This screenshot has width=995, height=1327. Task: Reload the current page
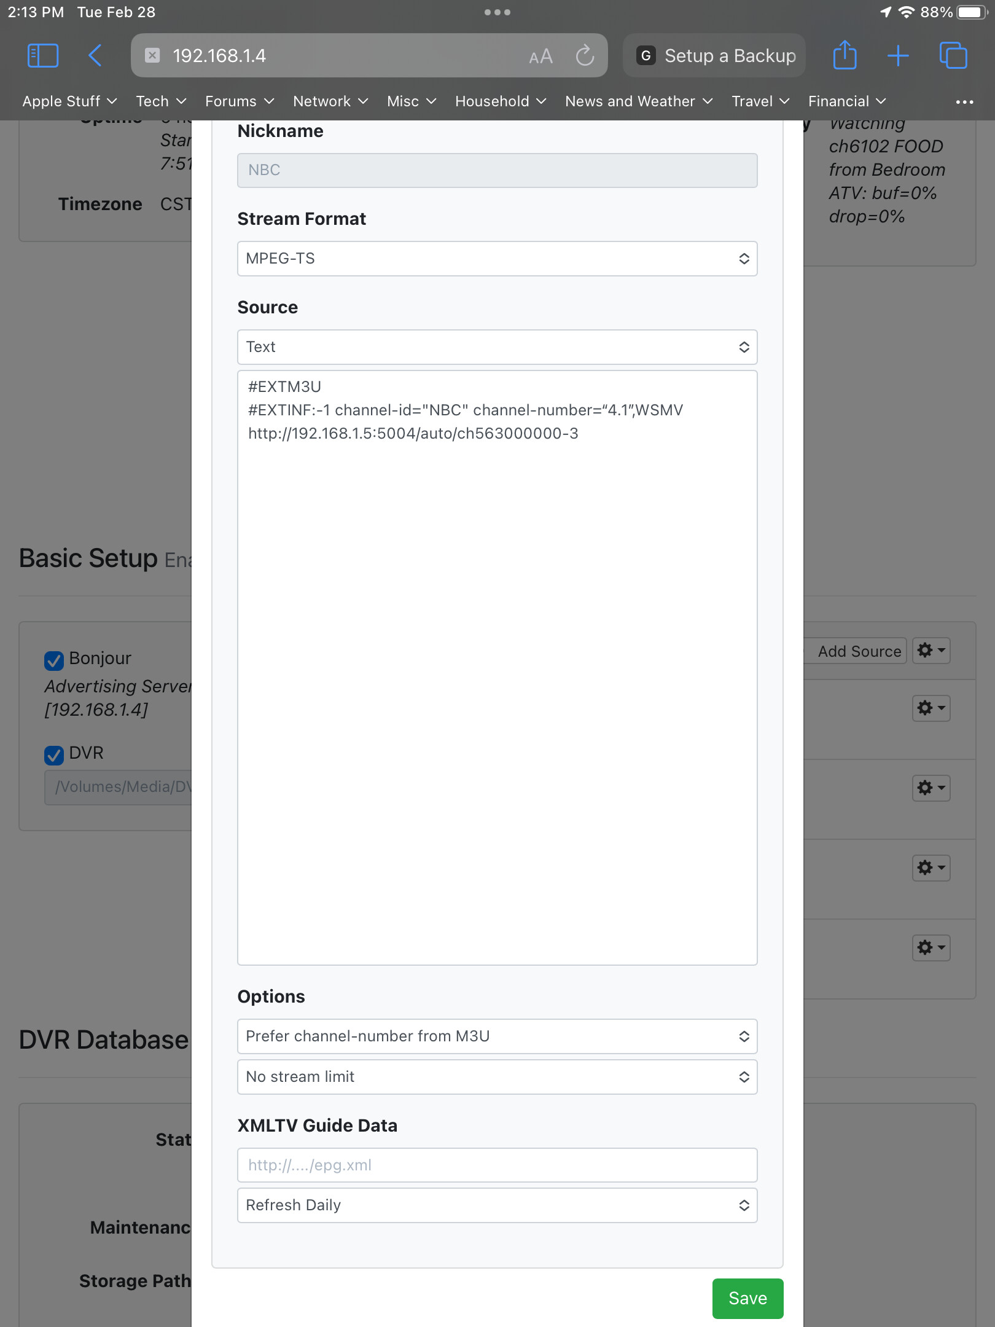[x=585, y=56]
